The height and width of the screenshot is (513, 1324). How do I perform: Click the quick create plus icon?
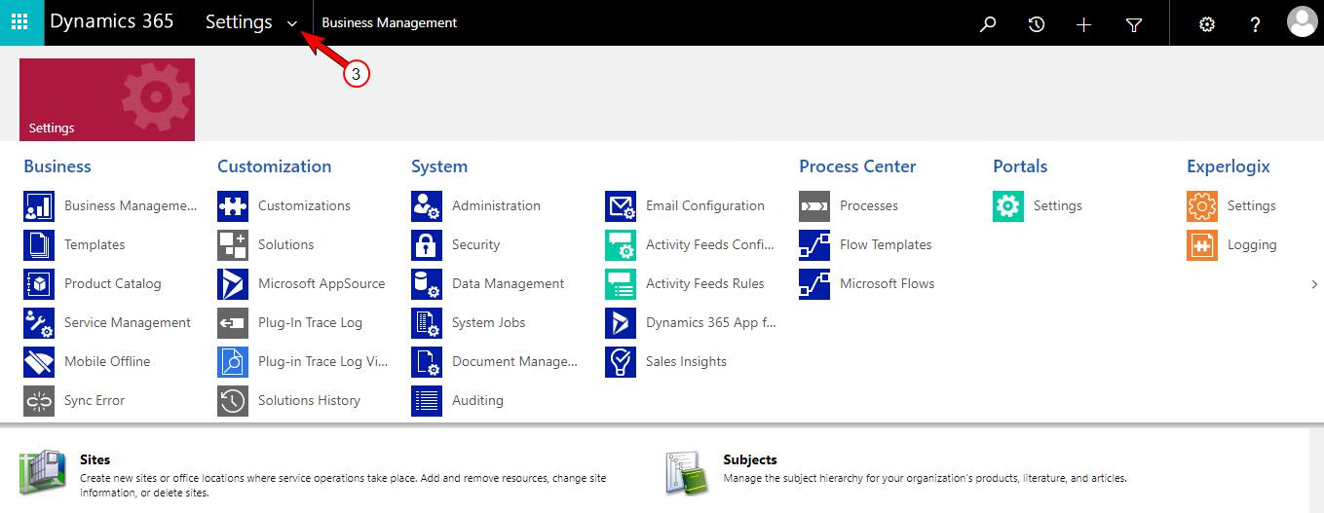pyautogui.click(x=1084, y=24)
